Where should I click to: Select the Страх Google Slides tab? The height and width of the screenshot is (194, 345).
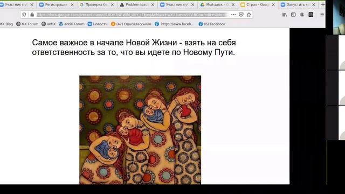257,5
